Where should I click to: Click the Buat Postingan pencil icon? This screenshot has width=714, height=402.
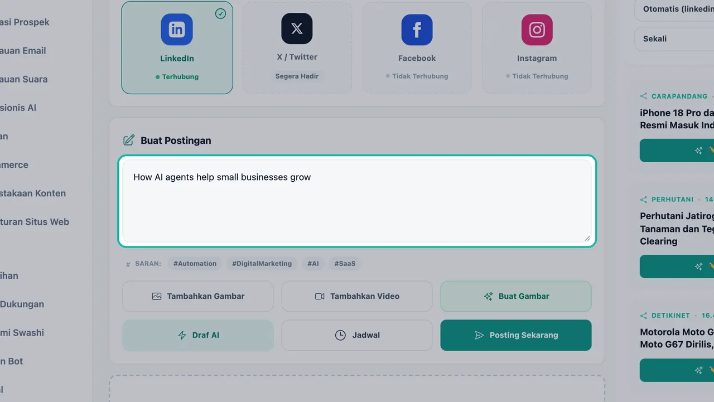coord(129,141)
